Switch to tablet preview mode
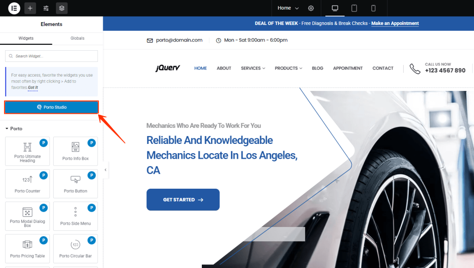 click(x=354, y=8)
